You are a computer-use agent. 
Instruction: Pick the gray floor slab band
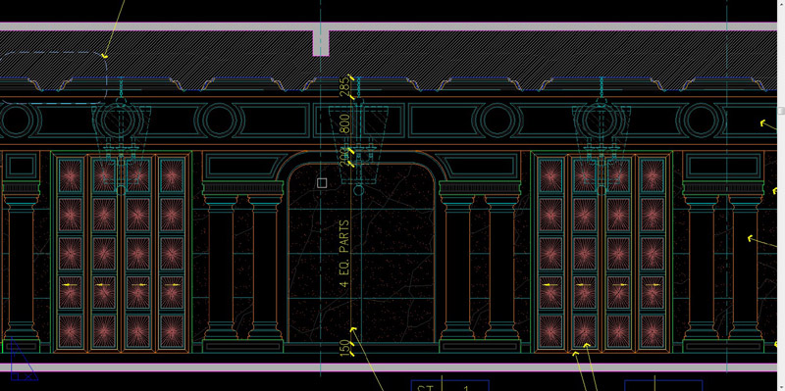coord(388,367)
